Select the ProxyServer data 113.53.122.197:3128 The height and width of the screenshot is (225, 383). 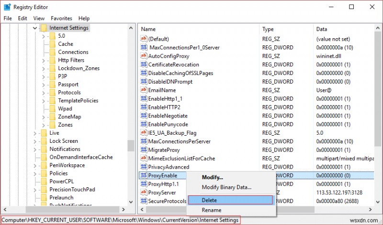click(x=339, y=193)
